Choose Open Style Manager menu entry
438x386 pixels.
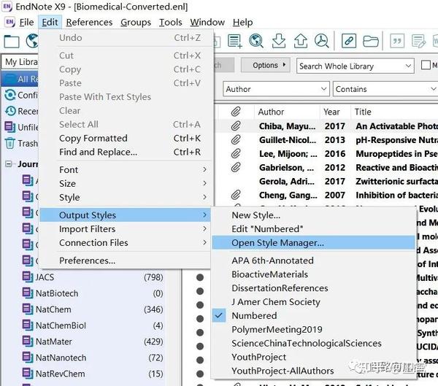(313, 243)
